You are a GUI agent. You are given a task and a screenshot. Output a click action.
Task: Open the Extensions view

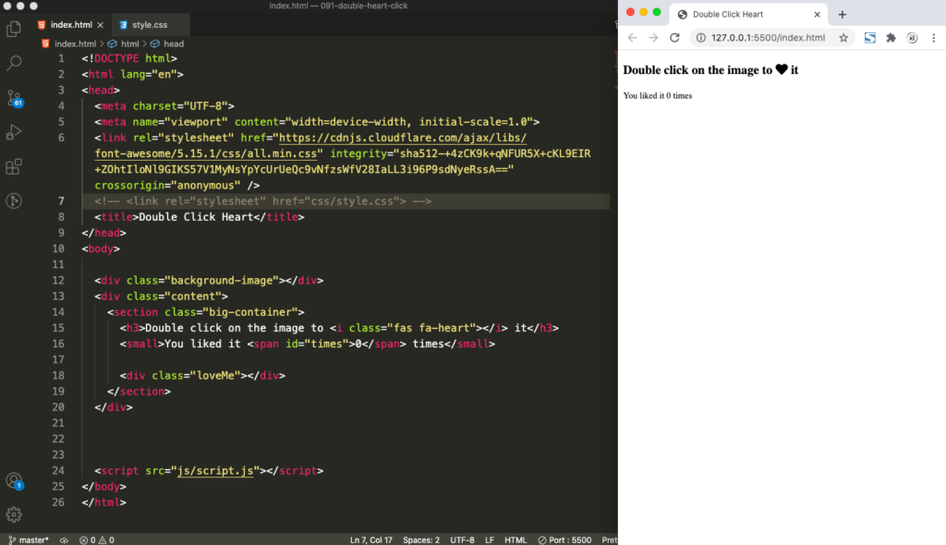(x=14, y=166)
